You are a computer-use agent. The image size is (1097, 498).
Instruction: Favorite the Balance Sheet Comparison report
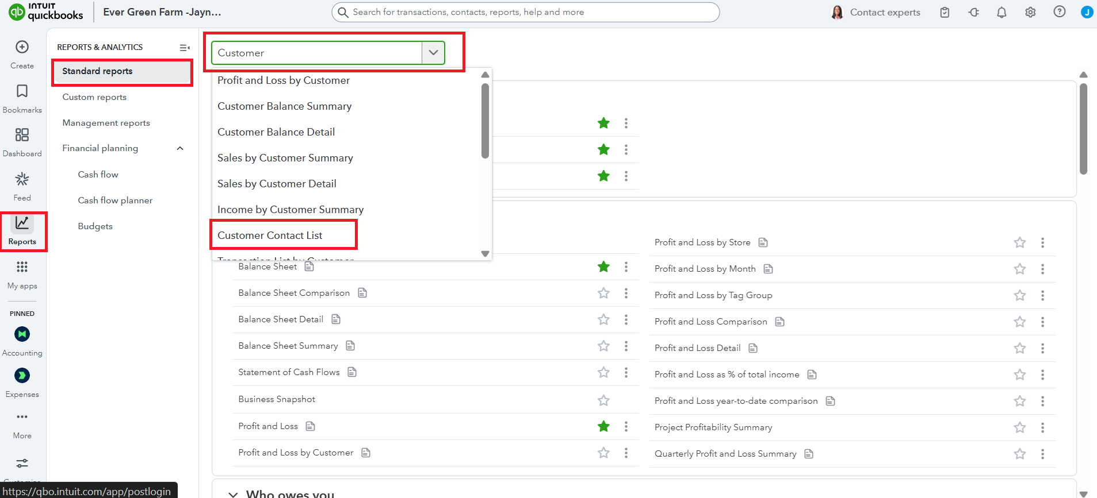(x=603, y=293)
